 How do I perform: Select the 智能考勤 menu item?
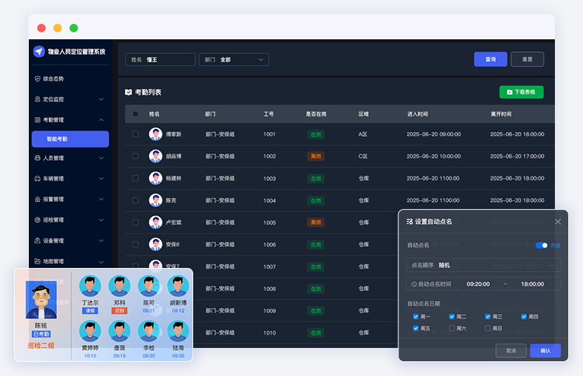pos(70,139)
